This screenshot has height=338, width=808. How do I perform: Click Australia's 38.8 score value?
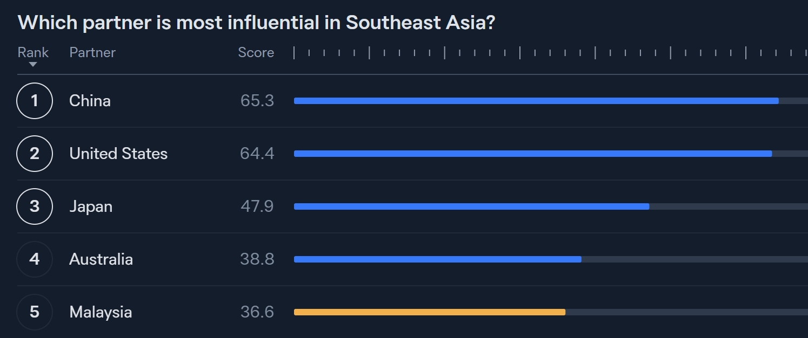(x=257, y=259)
